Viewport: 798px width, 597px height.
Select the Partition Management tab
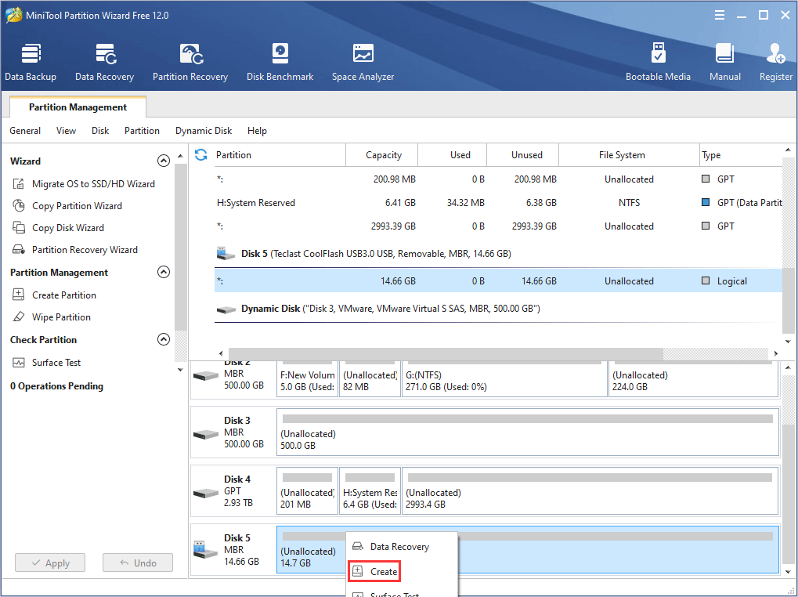[78, 107]
